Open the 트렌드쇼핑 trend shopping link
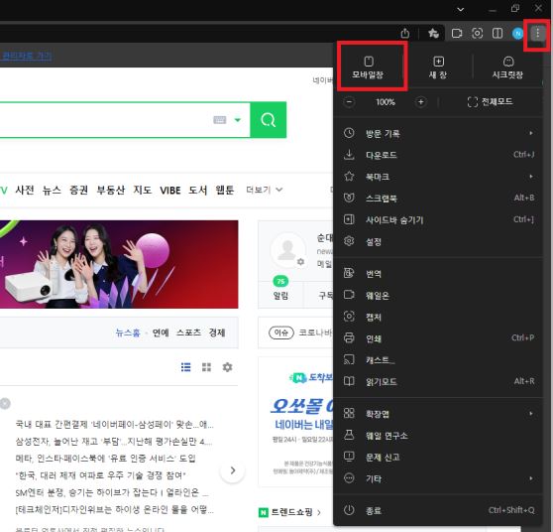553x532 pixels. (x=290, y=512)
